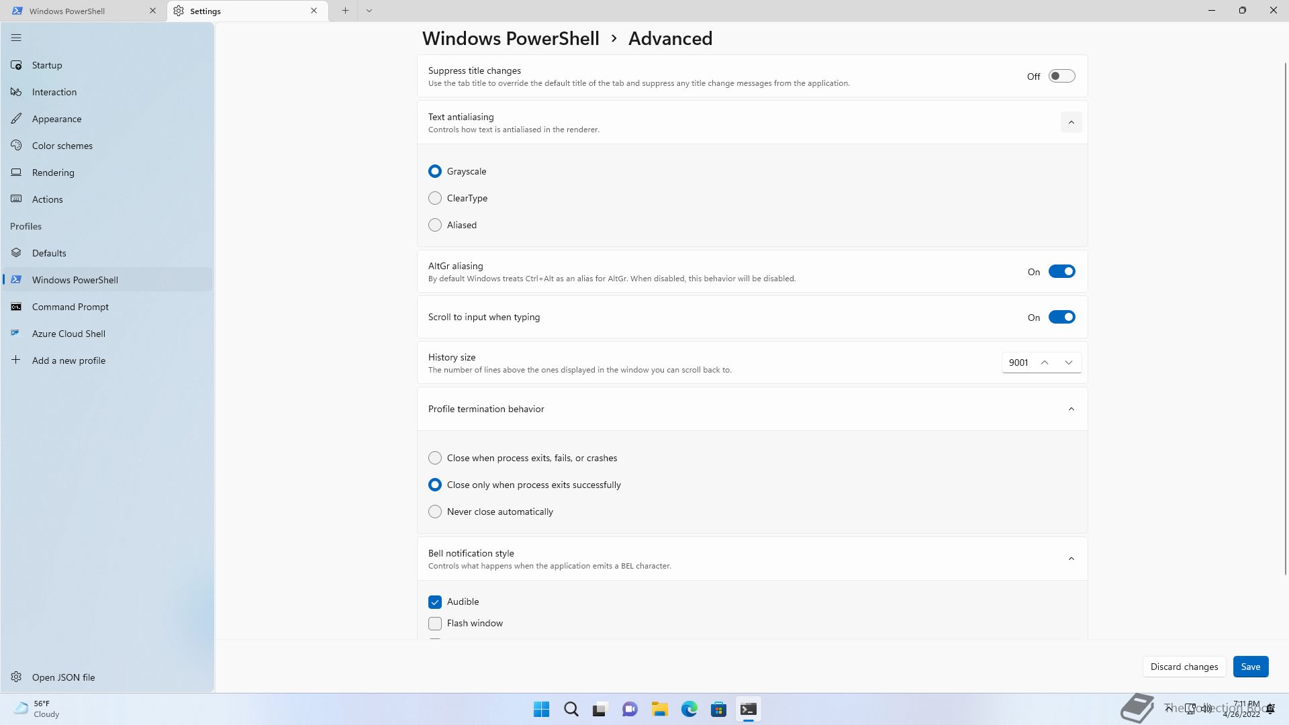Click the Startup icon in sidebar
Image resolution: width=1289 pixels, height=725 pixels.
(x=16, y=65)
